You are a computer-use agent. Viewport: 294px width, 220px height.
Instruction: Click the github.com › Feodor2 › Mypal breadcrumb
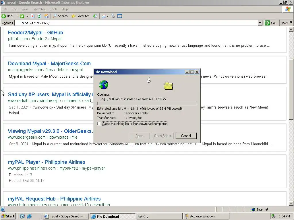(x=35, y=39)
